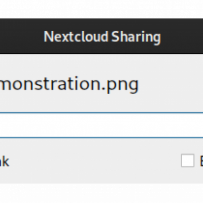Click the gray panel area beside the file name
203x203 pixels.
[171, 84]
